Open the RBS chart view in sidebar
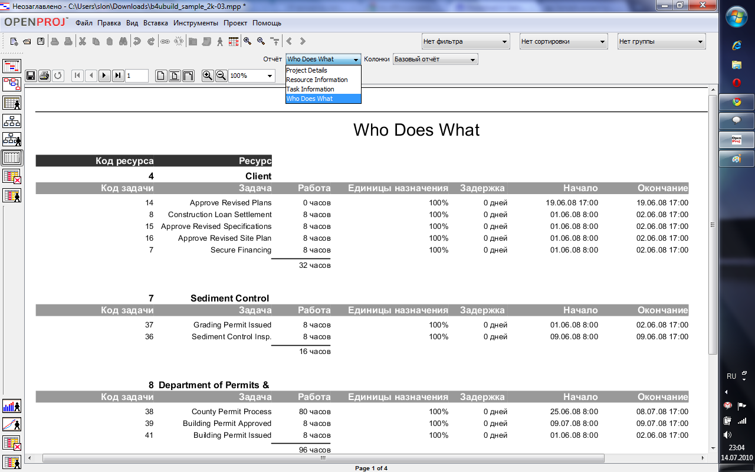 click(x=12, y=139)
